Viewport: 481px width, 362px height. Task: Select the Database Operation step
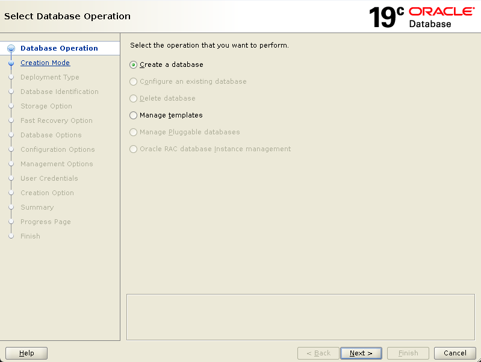pos(59,48)
